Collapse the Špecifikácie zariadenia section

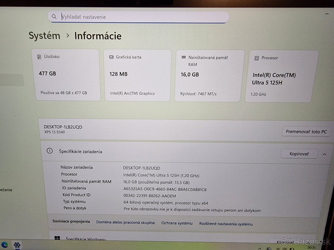(325, 154)
